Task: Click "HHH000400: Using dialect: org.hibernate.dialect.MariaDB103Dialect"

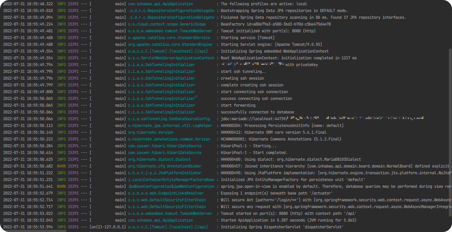Action: 291,159
